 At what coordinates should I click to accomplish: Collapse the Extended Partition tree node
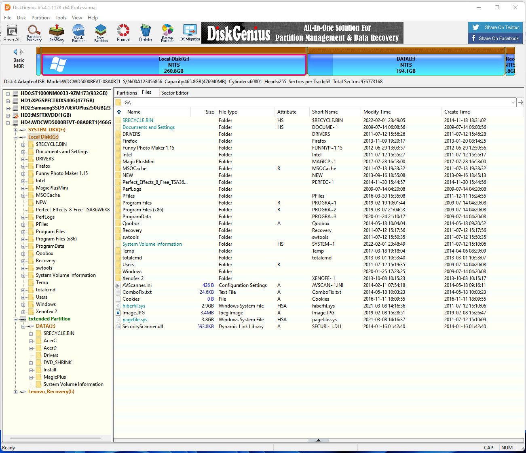point(16,319)
